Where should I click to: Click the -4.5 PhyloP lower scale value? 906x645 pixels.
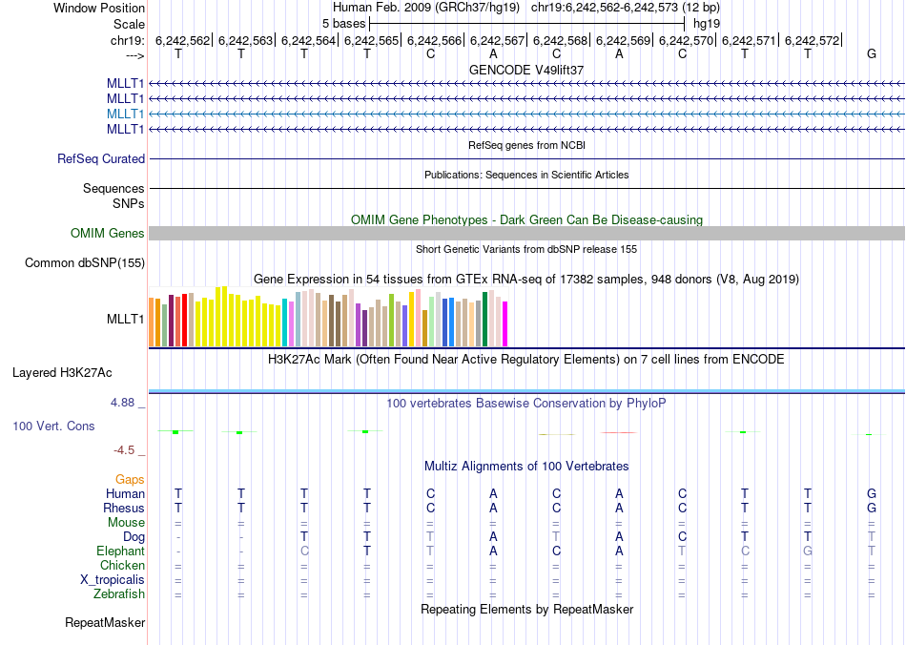point(124,450)
